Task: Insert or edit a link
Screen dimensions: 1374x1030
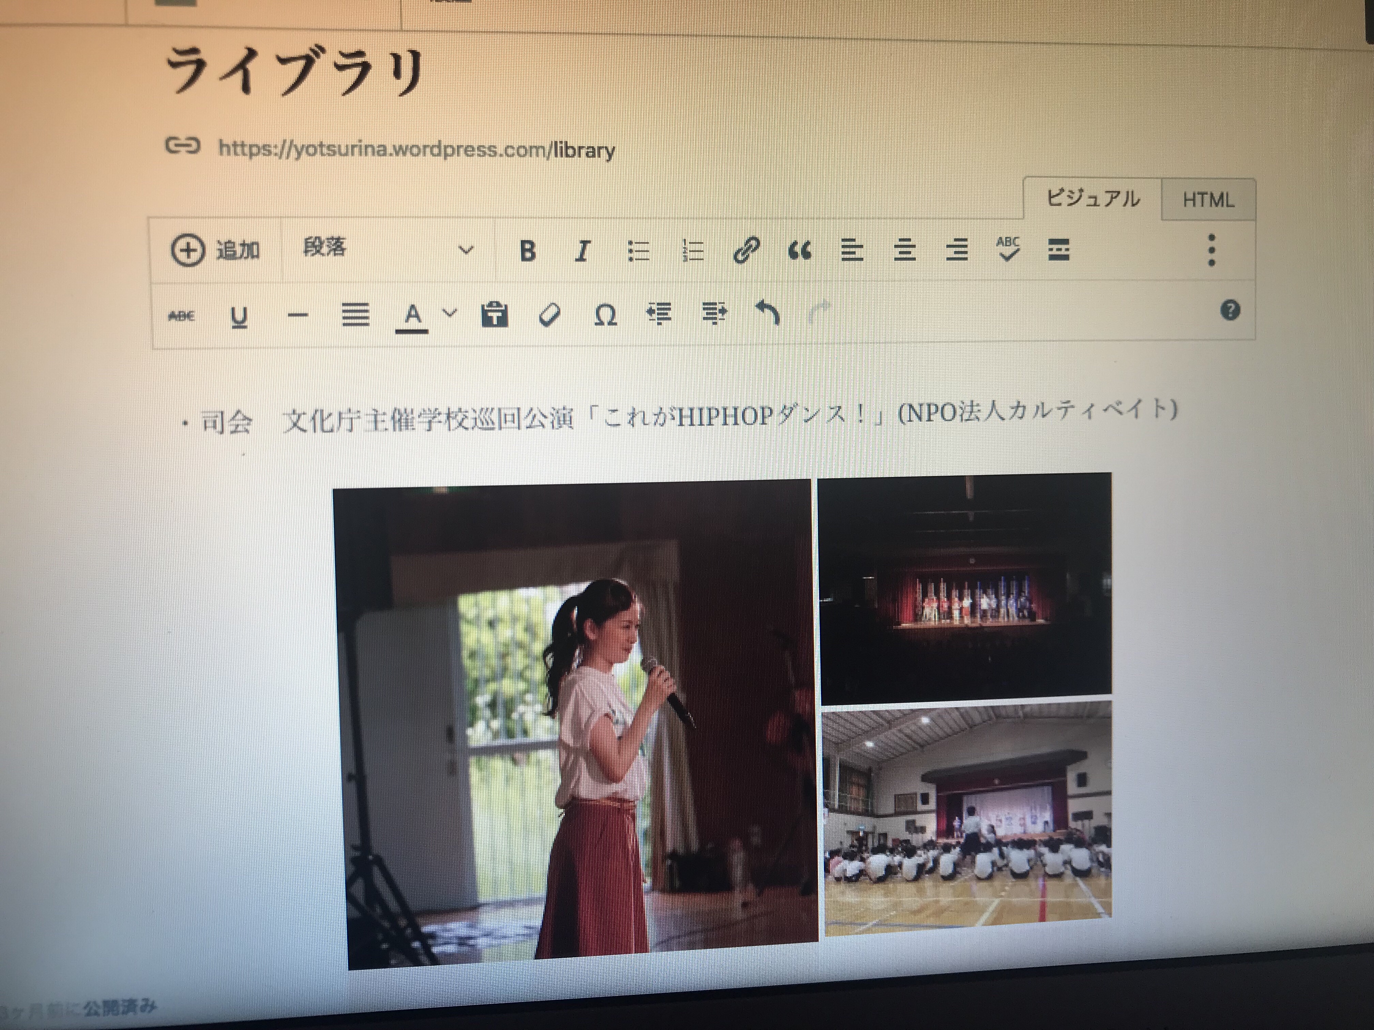Action: [746, 250]
